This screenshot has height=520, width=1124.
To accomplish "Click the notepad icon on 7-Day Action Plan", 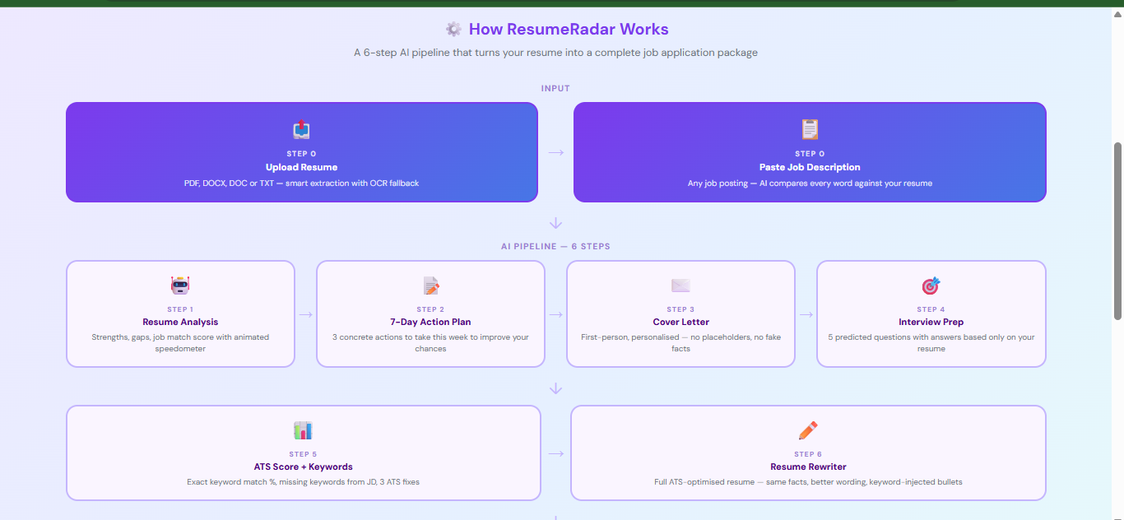I will [x=430, y=286].
